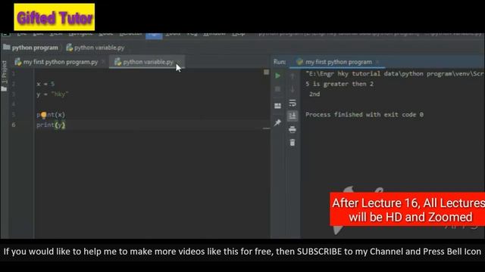The width and height of the screenshot is (485, 272).
Task: Close the my first python program.py editor tab
Action: point(103,62)
